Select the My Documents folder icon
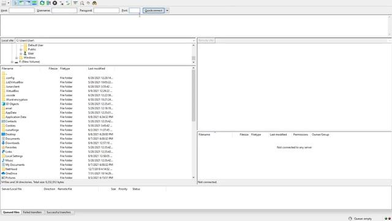This screenshot has width=392, height=221. (3, 165)
